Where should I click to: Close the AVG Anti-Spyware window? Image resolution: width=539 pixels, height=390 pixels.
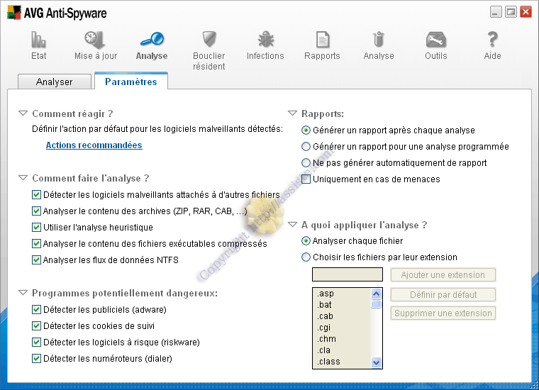click(526, 12)
